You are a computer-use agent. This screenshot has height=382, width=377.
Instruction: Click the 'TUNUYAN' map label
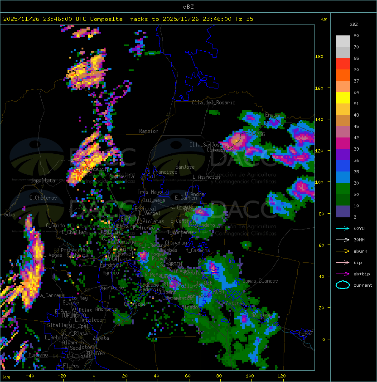tap(96, 353)
